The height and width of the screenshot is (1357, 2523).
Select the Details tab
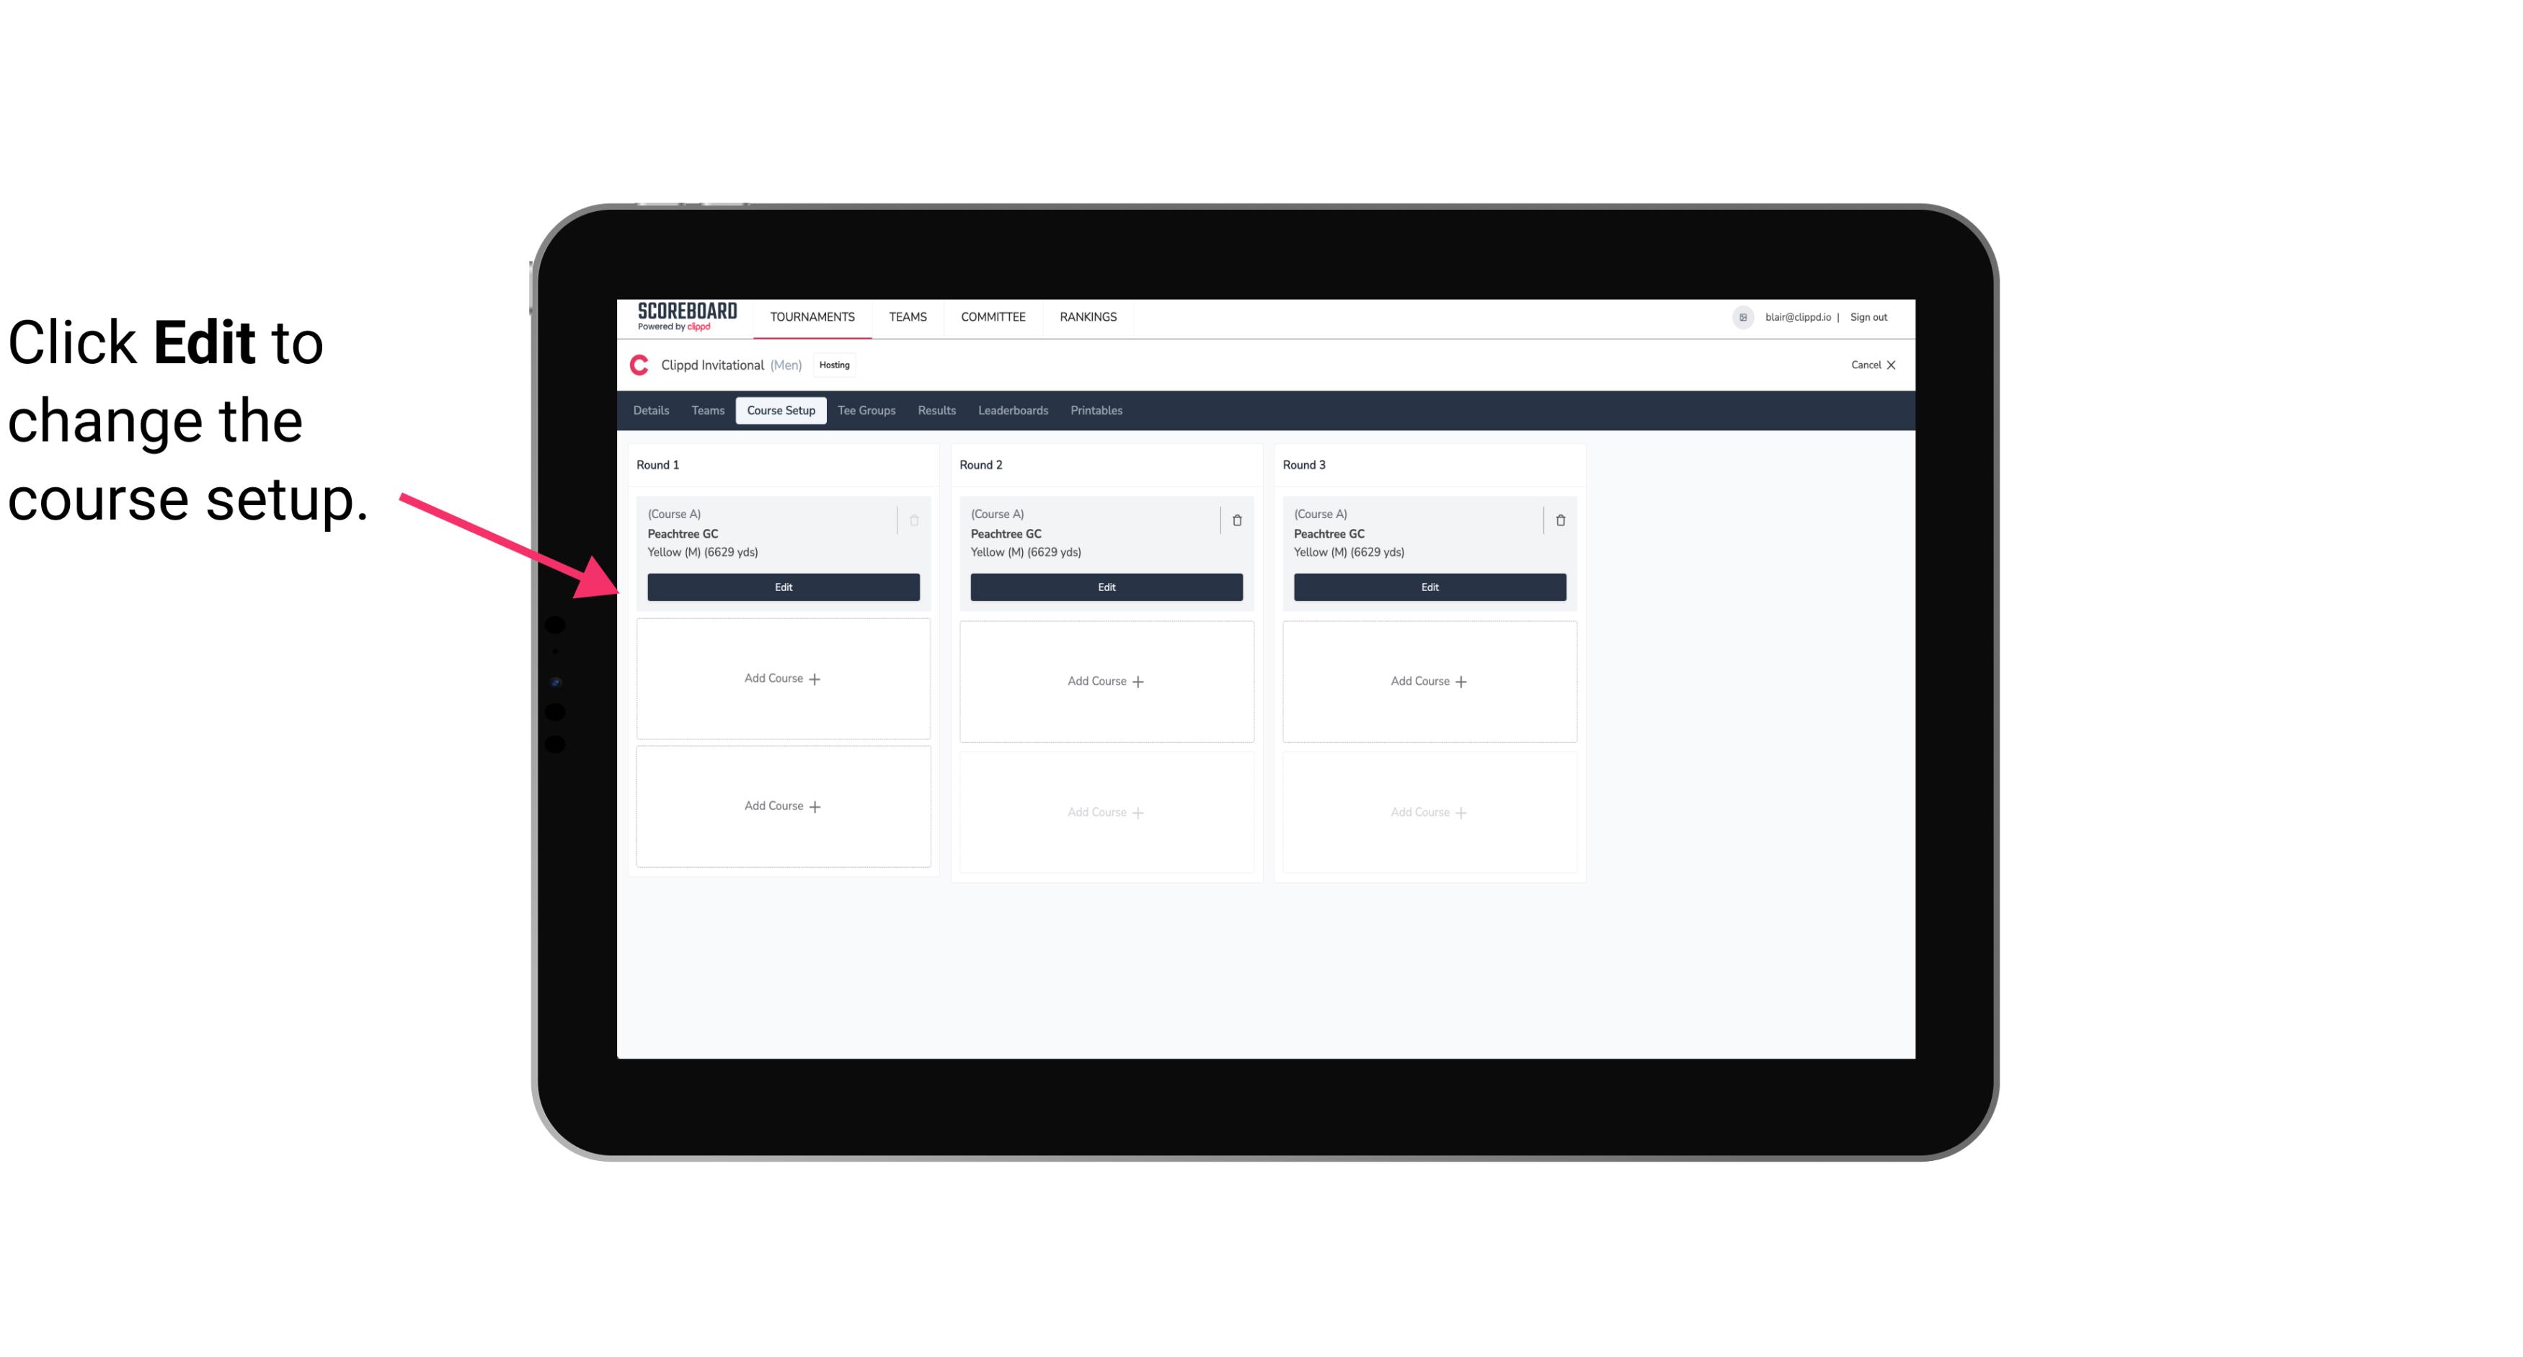pyautogui.click(x=653, y=409)
